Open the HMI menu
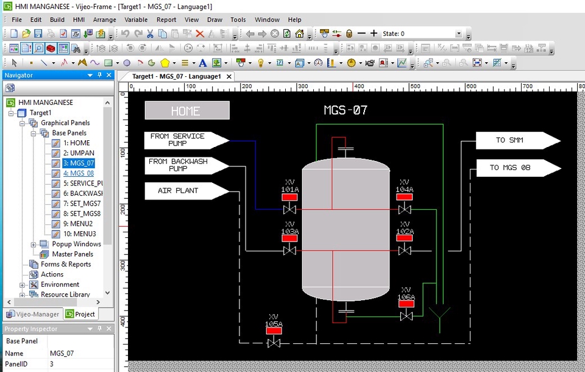Image resolution: width=585 pixels, height=372 pixels. pos(79,20)
